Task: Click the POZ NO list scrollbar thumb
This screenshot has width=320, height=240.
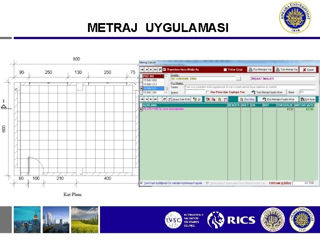Action: click(166, 88)
